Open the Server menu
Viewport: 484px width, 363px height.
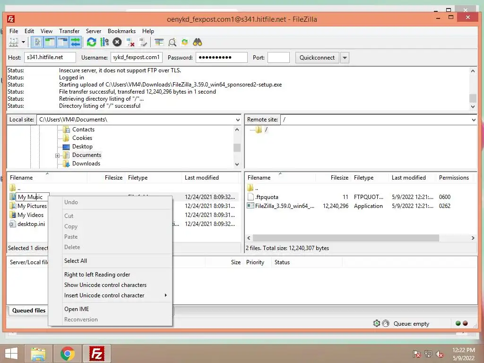[94, 31]
